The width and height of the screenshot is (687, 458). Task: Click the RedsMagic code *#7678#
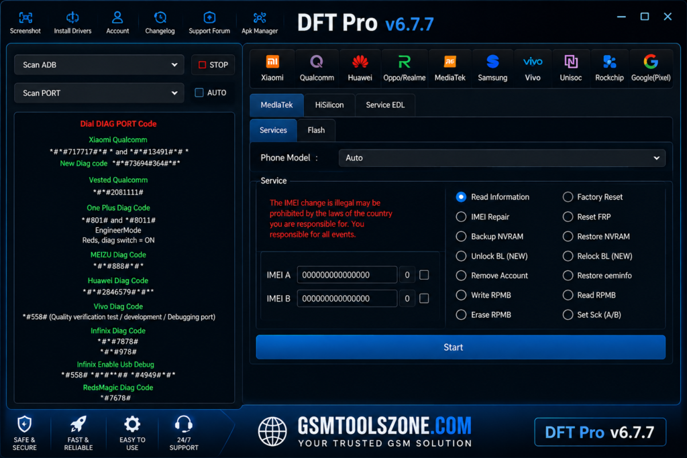point(115,398)
